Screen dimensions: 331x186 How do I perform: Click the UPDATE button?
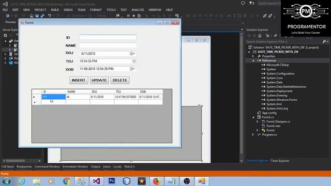[99, 81]
